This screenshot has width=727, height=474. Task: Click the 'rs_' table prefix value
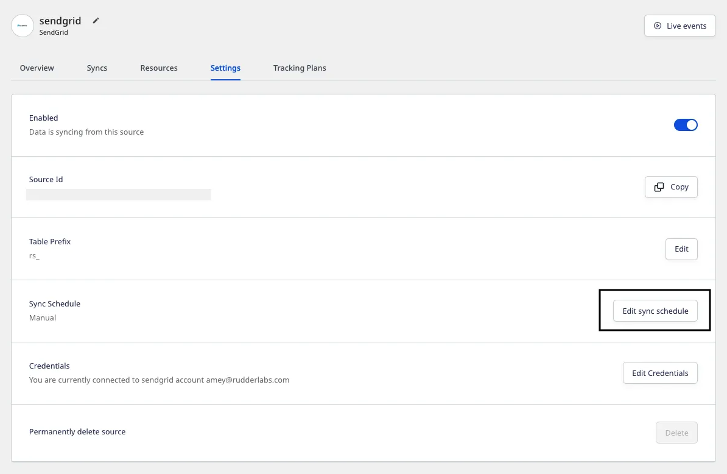pyautogui.click(x=34, y=255)
